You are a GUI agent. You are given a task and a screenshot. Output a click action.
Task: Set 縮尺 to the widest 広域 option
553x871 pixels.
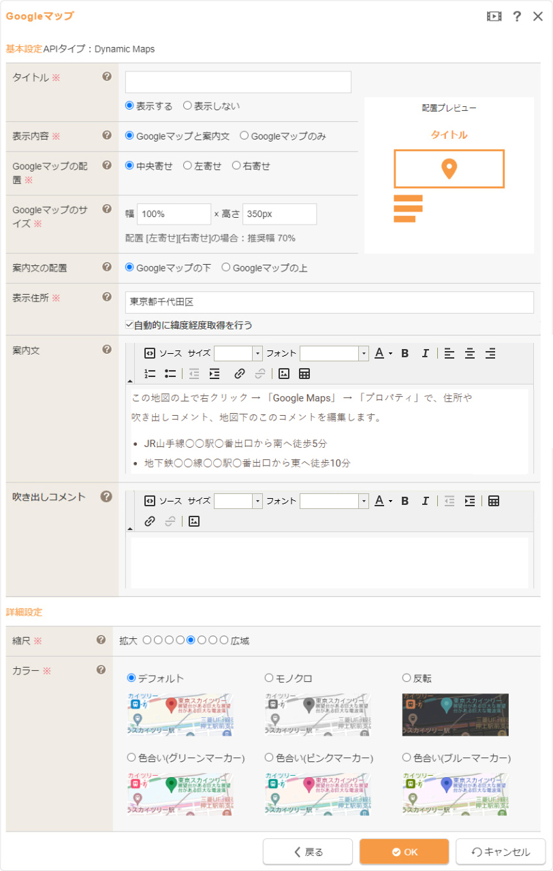pos(224,640)
